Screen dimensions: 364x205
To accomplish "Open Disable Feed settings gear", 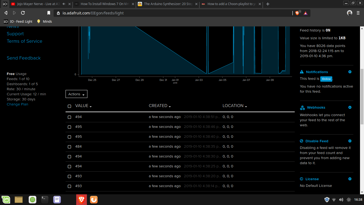I will [350, 141].
